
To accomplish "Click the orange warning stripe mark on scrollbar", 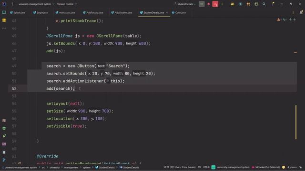I will pyautogui.click(x=295, y=53).
